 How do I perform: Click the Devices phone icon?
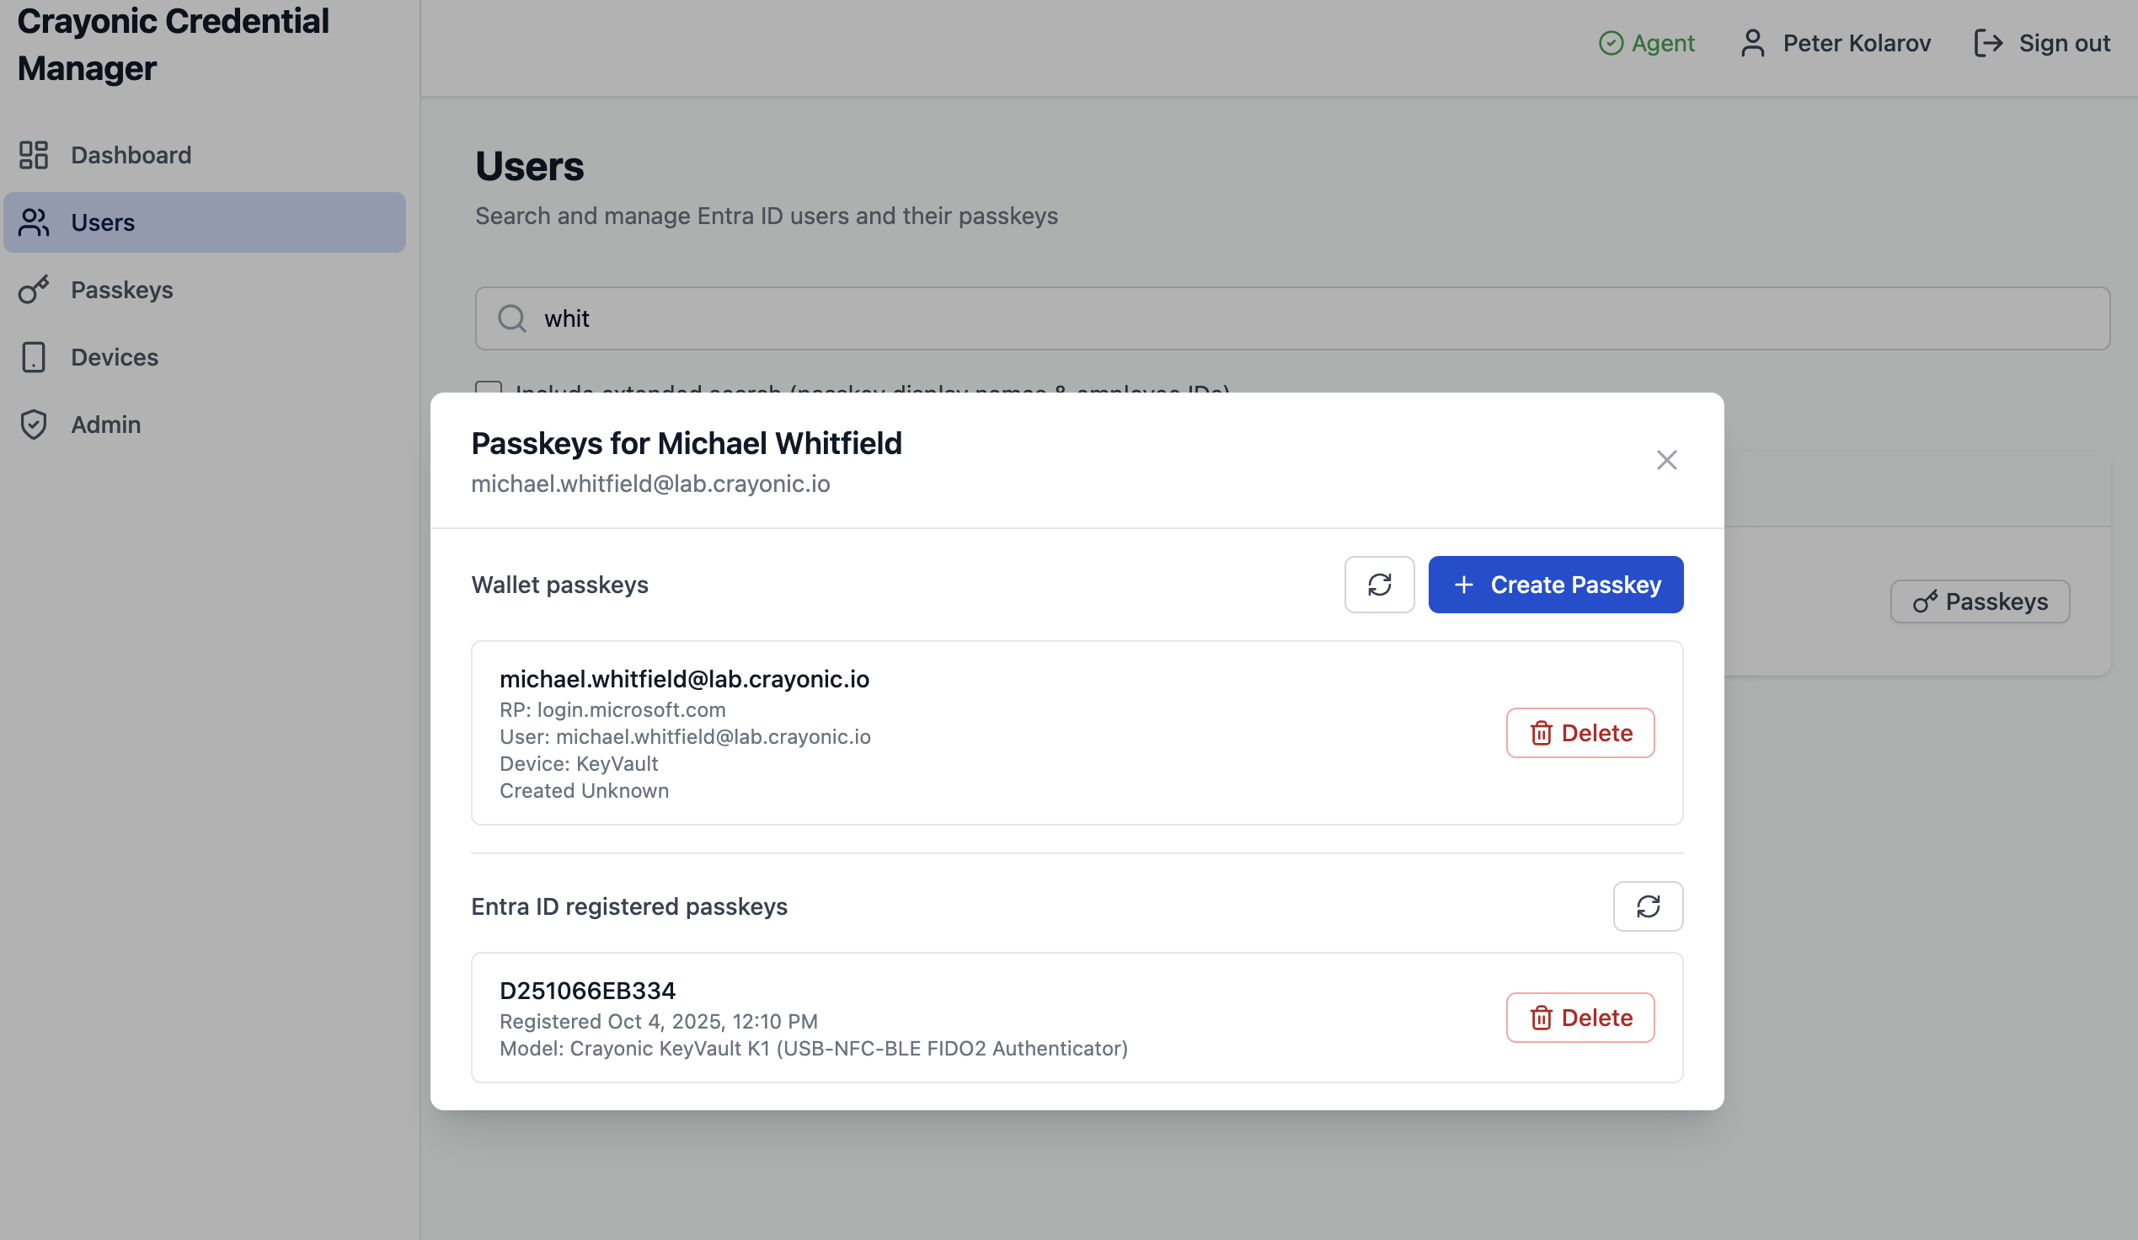click(x=34, y=357)
